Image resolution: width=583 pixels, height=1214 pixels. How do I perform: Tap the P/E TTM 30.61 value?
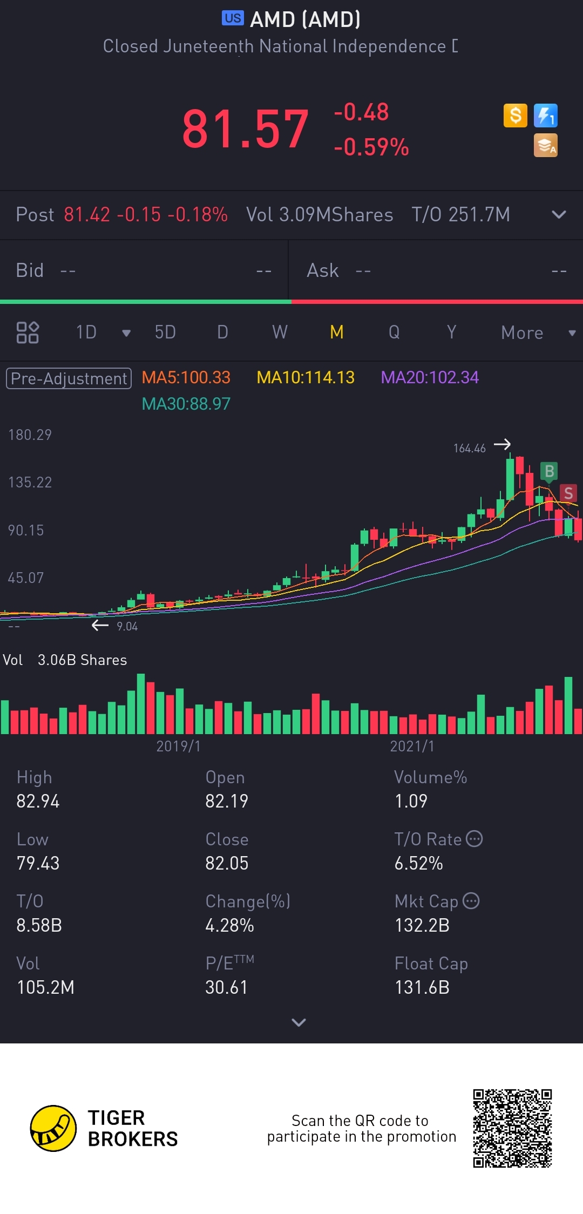226,987
